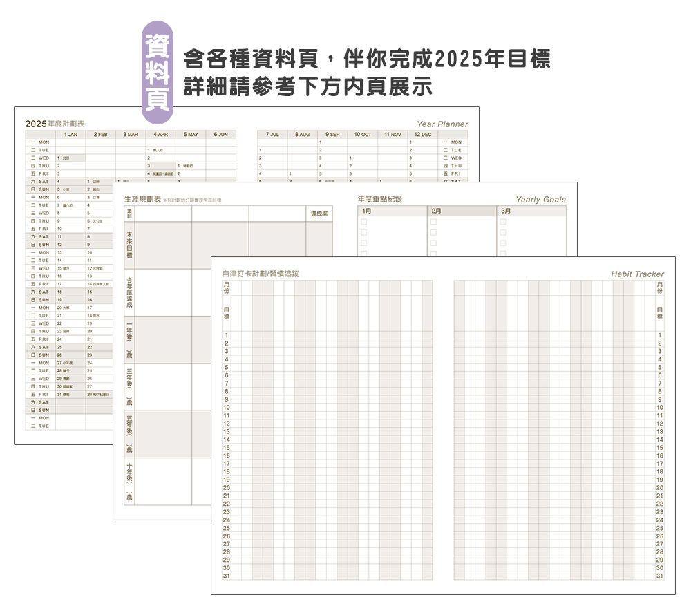The width and height of the screenshot is (691, 613).
Task: Click day 31 on right habit page
Action: pyautogui.click(x=660, y=576)
